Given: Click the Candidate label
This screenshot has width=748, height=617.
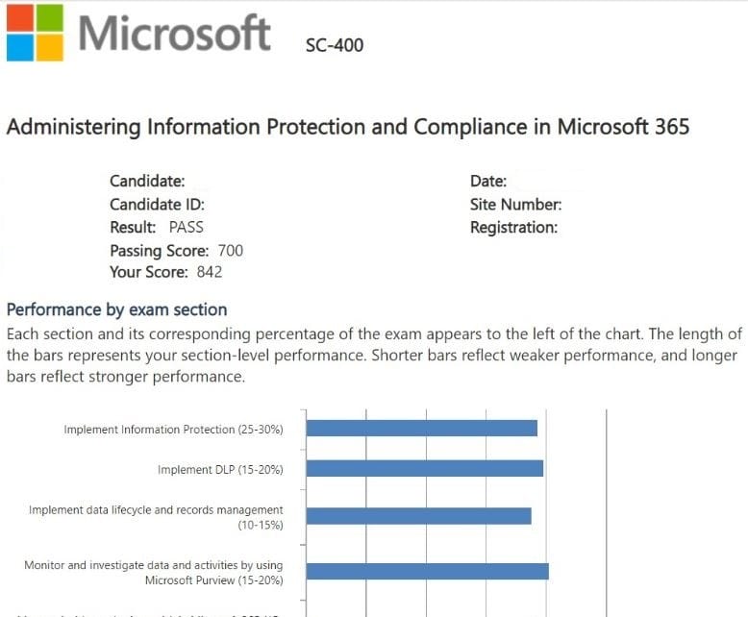Looking at the screenshot, I should tap(147, 181).
